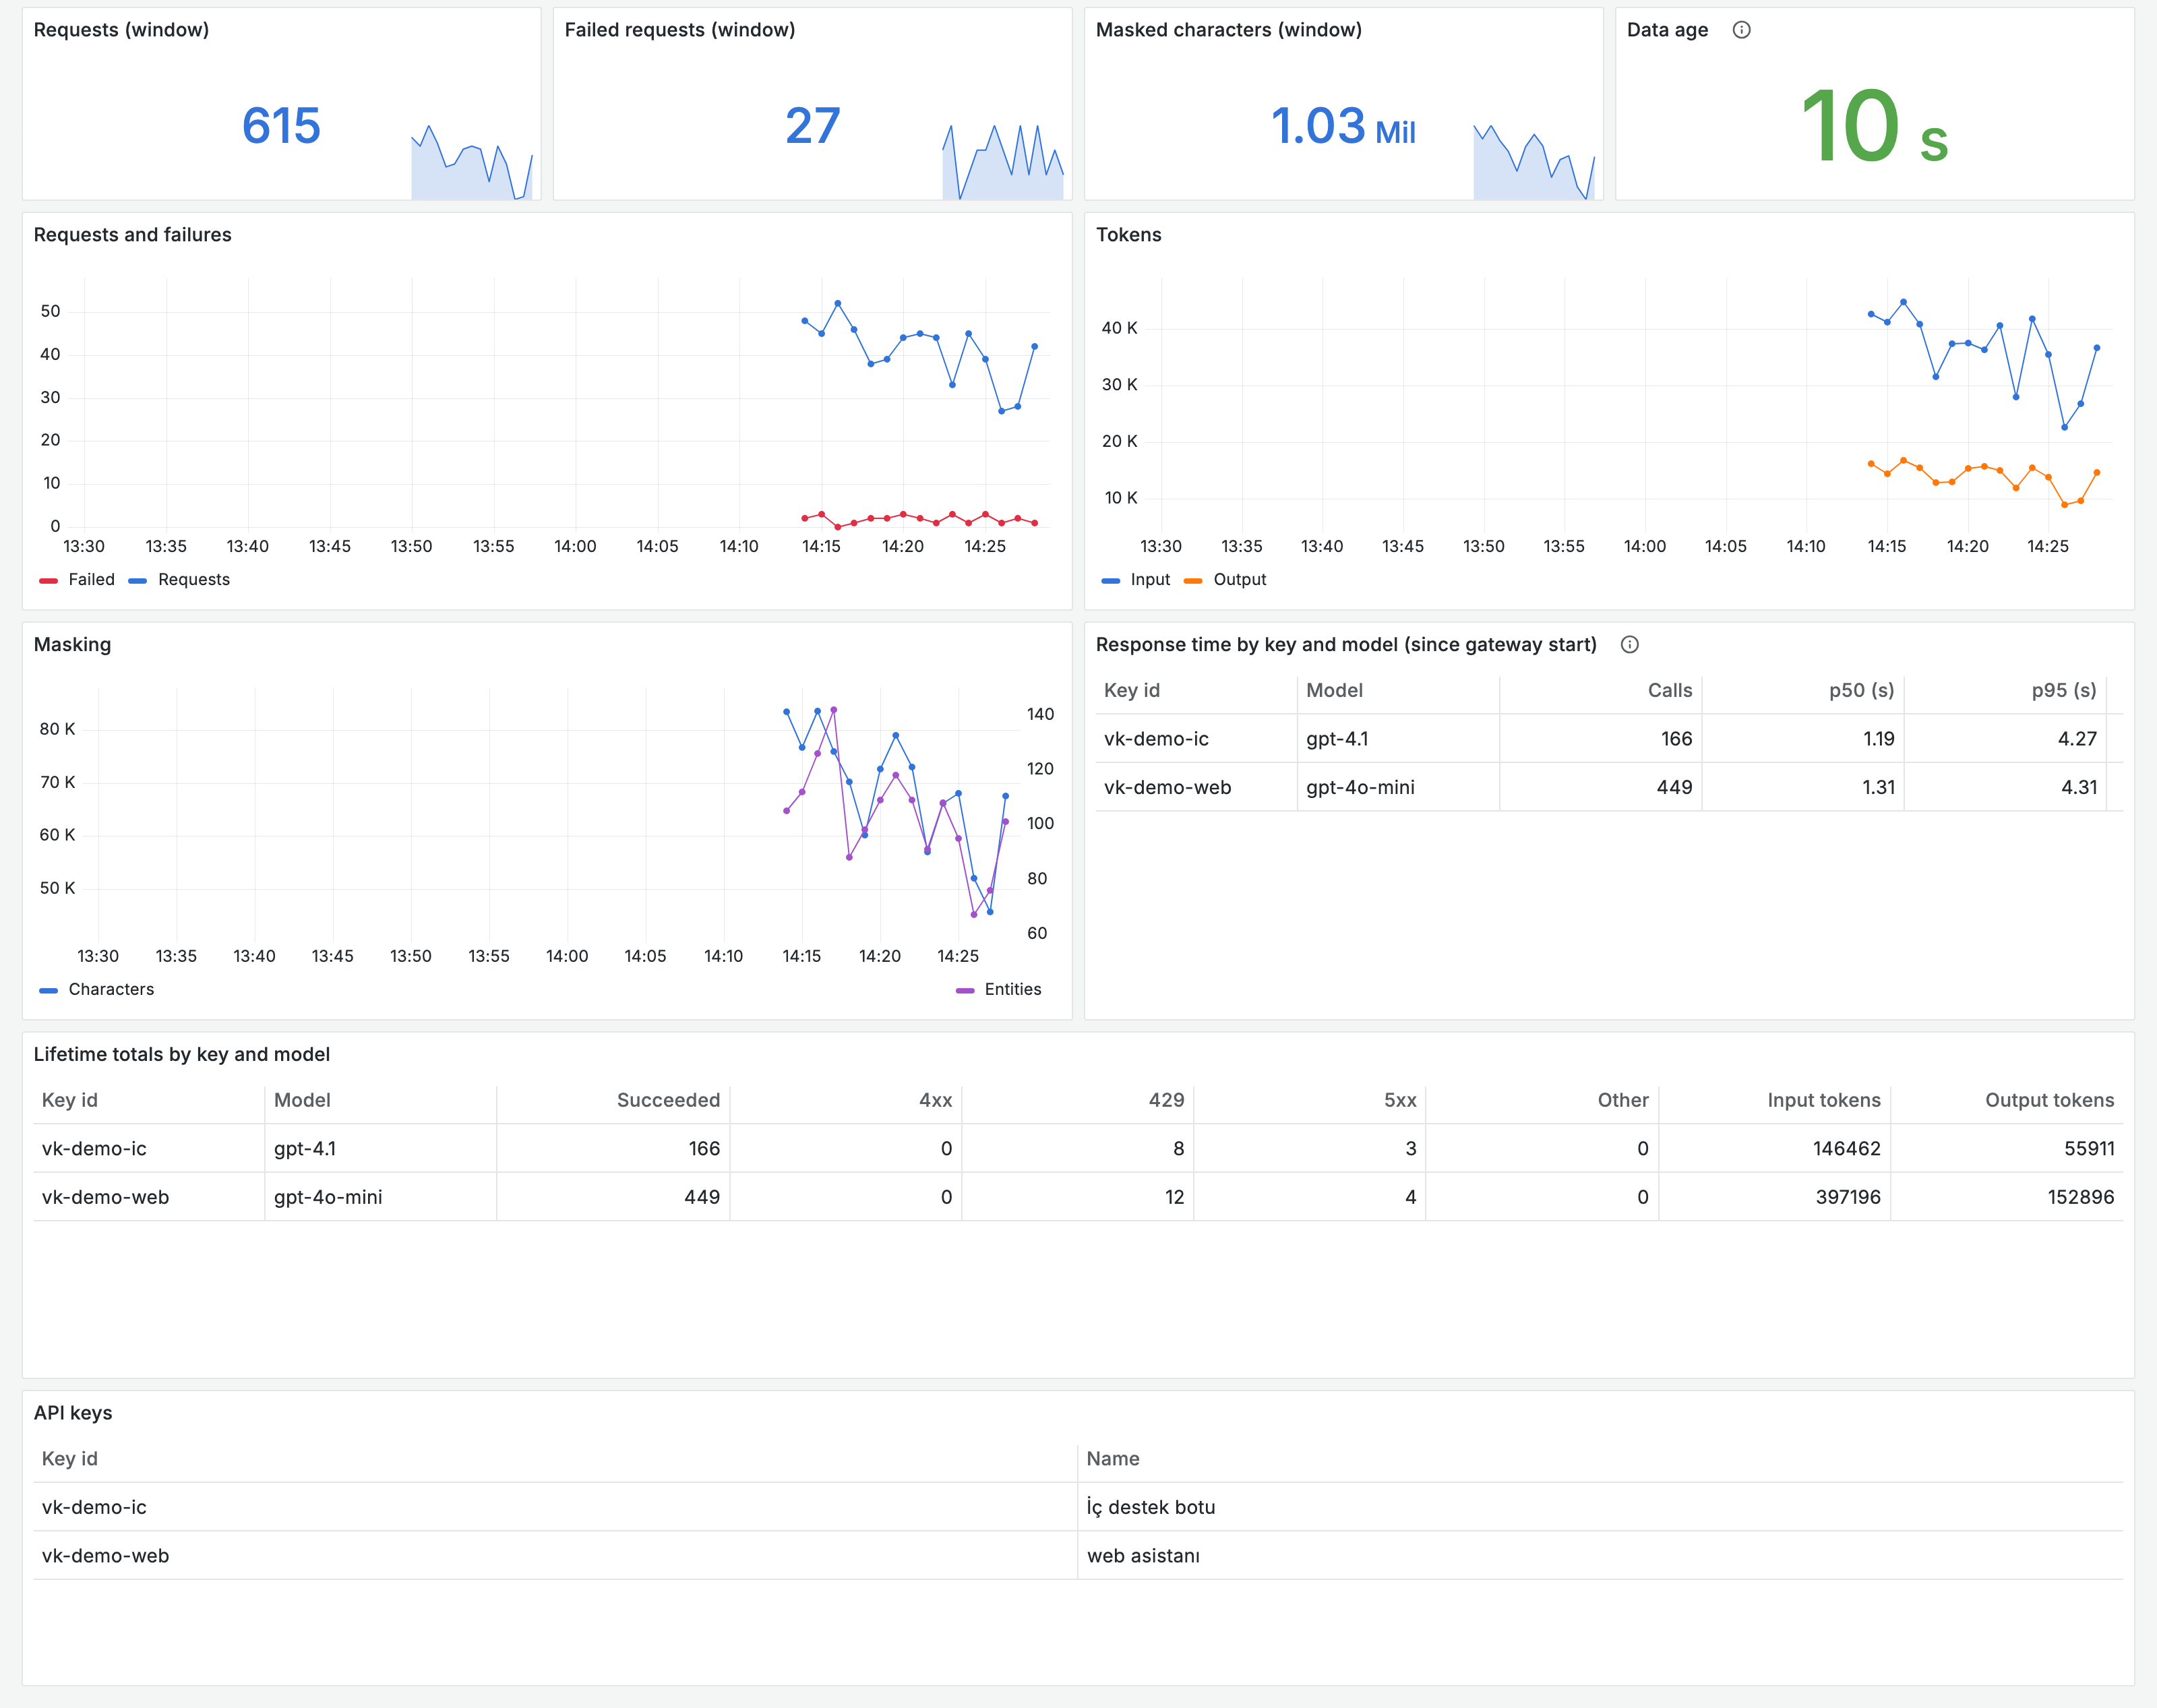Sort response table by p50 (s) column
This screenshot has height=1708, width=2157.
[1861, 691]
